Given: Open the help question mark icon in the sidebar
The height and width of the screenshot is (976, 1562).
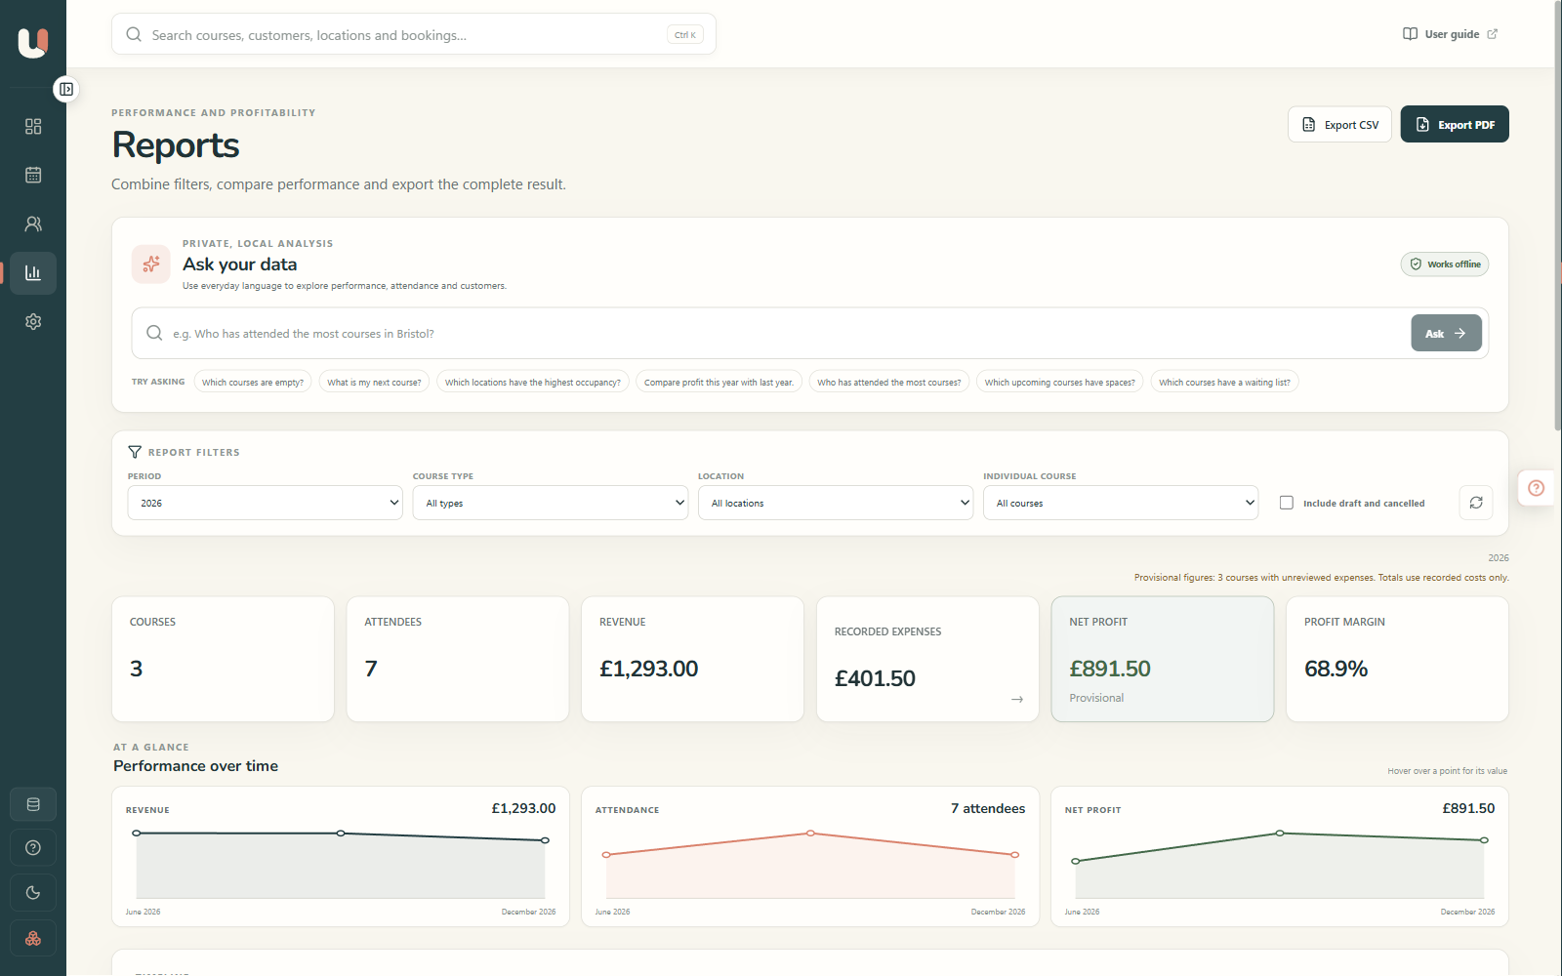Looking at the screenshot, I should [33, 848].
